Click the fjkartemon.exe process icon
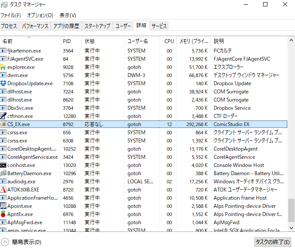Image resolution: width=295 pixels, height=250 pixels. (x=3, y=51)
